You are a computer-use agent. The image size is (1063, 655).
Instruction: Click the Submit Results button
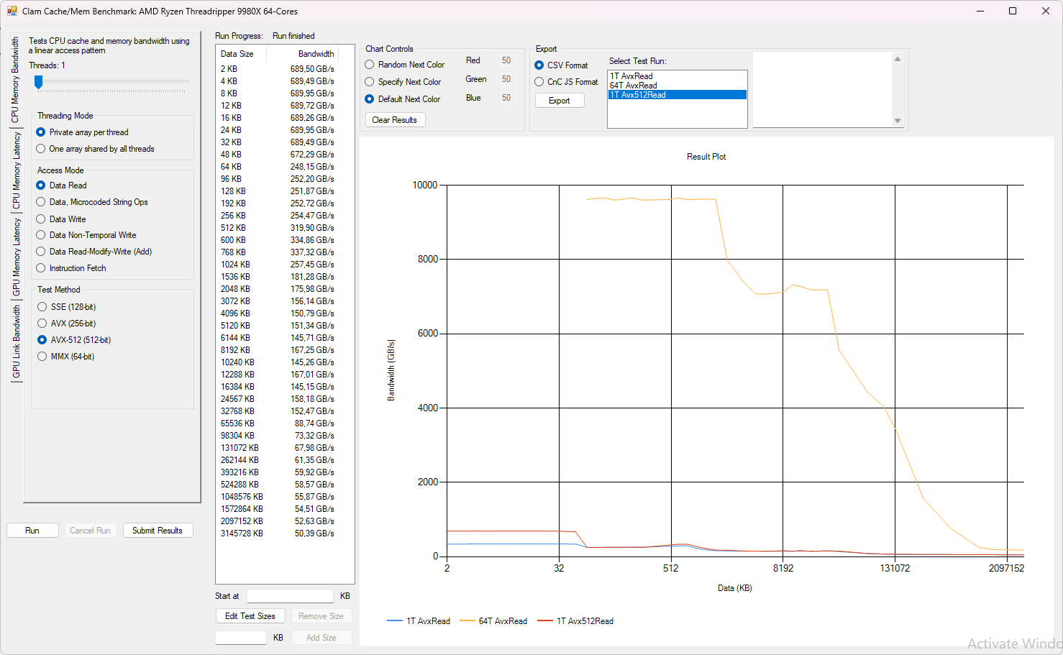[x=158, y=531]
